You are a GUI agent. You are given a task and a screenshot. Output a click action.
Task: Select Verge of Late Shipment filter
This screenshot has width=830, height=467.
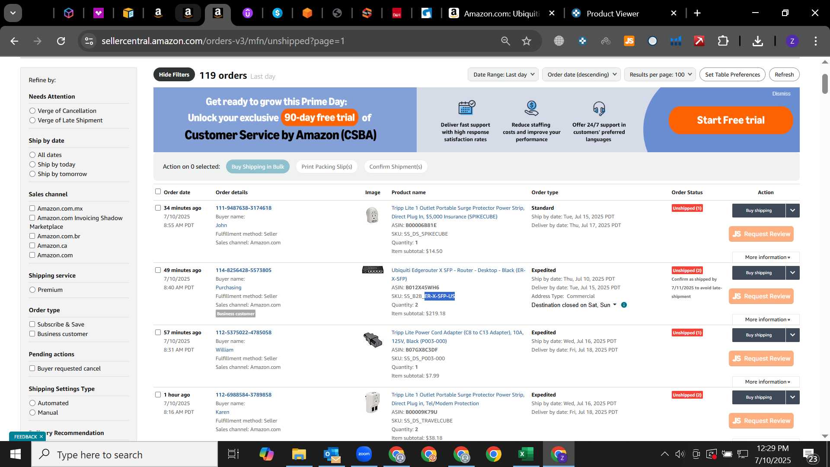(32, 120)
